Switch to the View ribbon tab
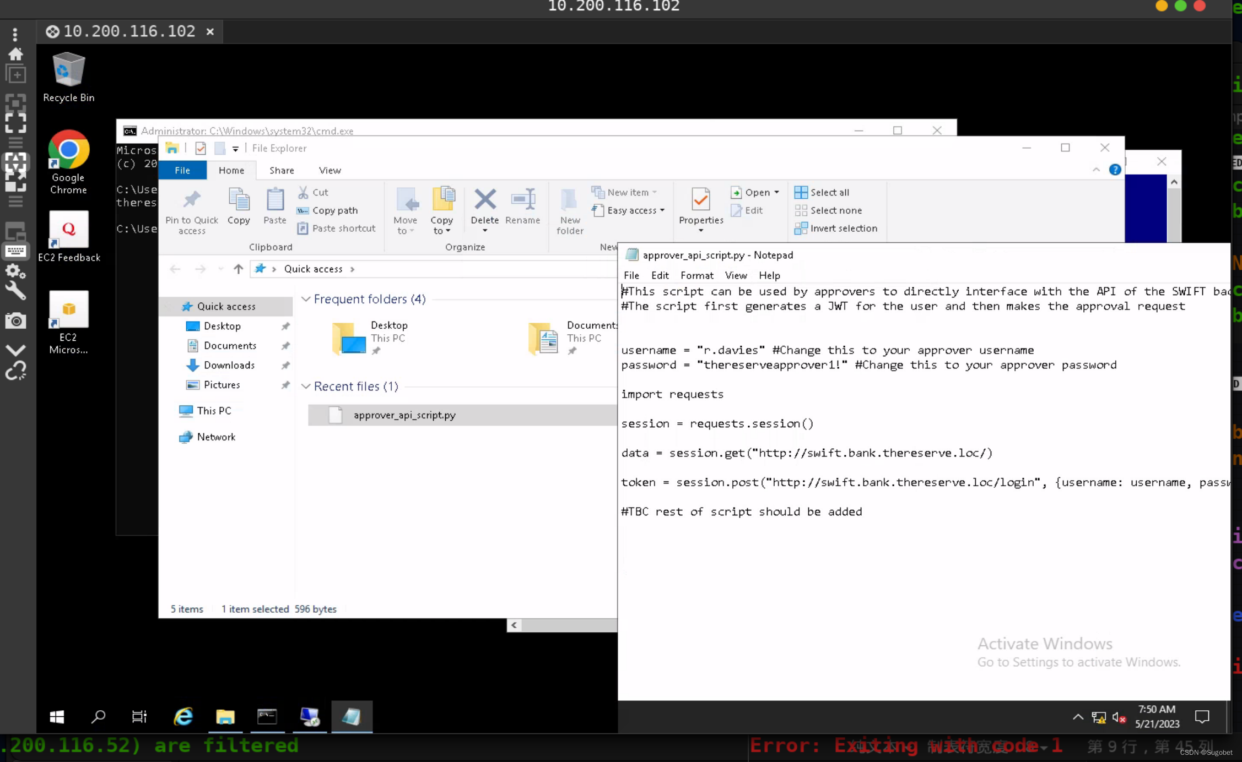This screenshot has height=762, width=1242. tap(330, 170)
